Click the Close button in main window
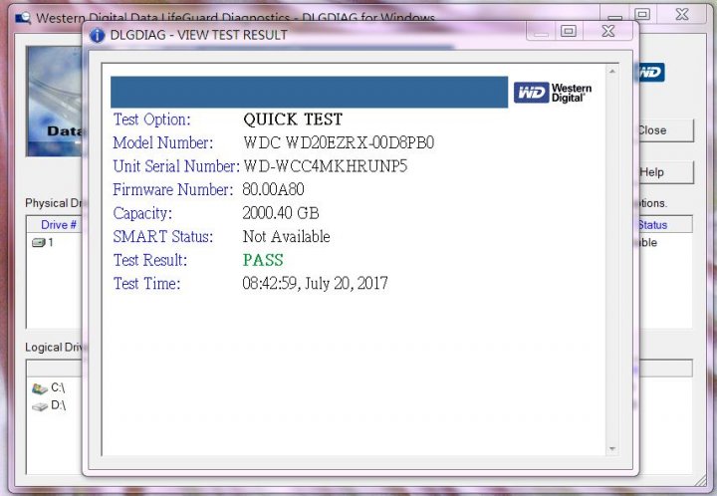Viewport: 717px width, 496px height. pyautogui.click(x=665, y=130)
